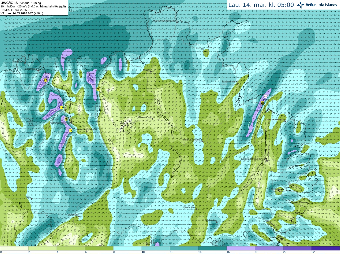This screenshot has width=340, height=254.
Task: Select the VT: Lau. 14.03.2026 05Z (+56 h) line
Action: point(22,13)
